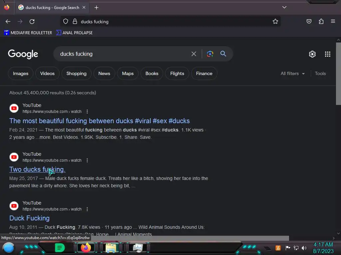The height and width of the screenshot is (255, 341).
Task: Open the Duck Fucking result link
Action: (x=29, y=218)
